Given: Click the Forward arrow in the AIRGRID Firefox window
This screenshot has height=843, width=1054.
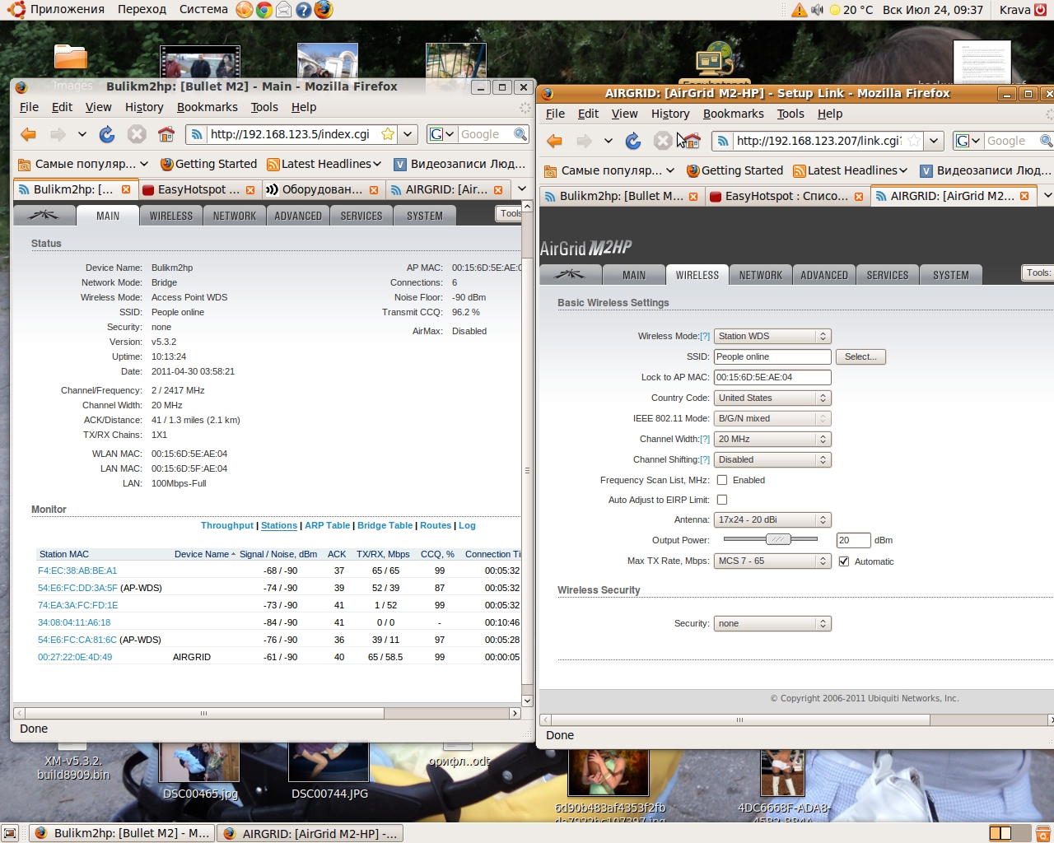Looking at the screenshot, I should coord(585,141).
